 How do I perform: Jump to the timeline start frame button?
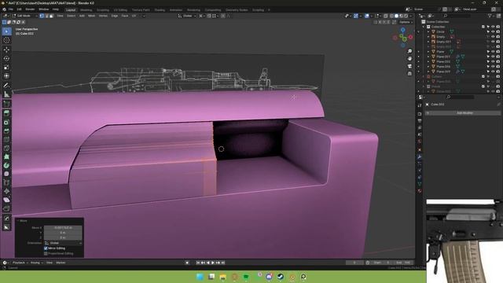[198, 263]
